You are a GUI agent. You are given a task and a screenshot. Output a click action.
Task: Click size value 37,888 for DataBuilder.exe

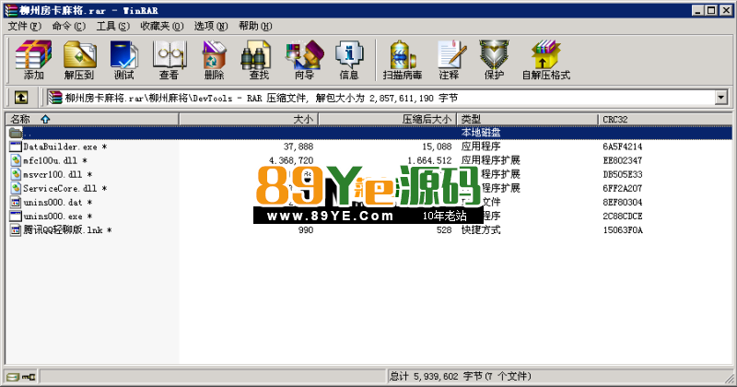[298, 147]
